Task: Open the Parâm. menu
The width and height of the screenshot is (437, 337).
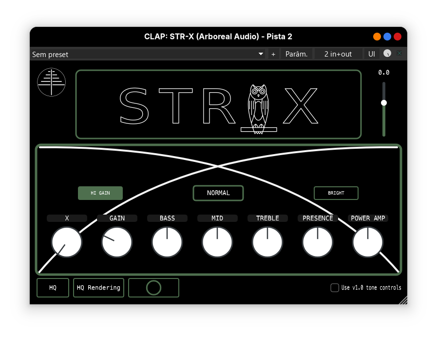Action: tap(296, 54)
